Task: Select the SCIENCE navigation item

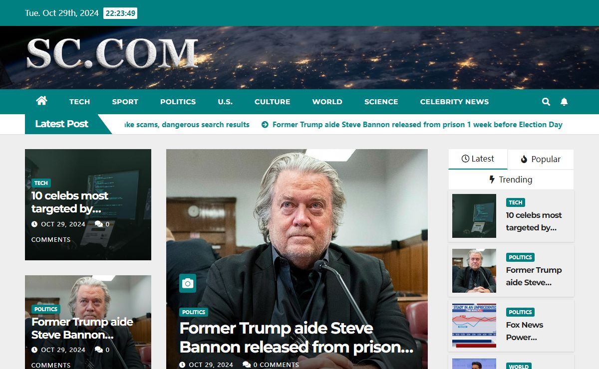Action: point(381,102)
